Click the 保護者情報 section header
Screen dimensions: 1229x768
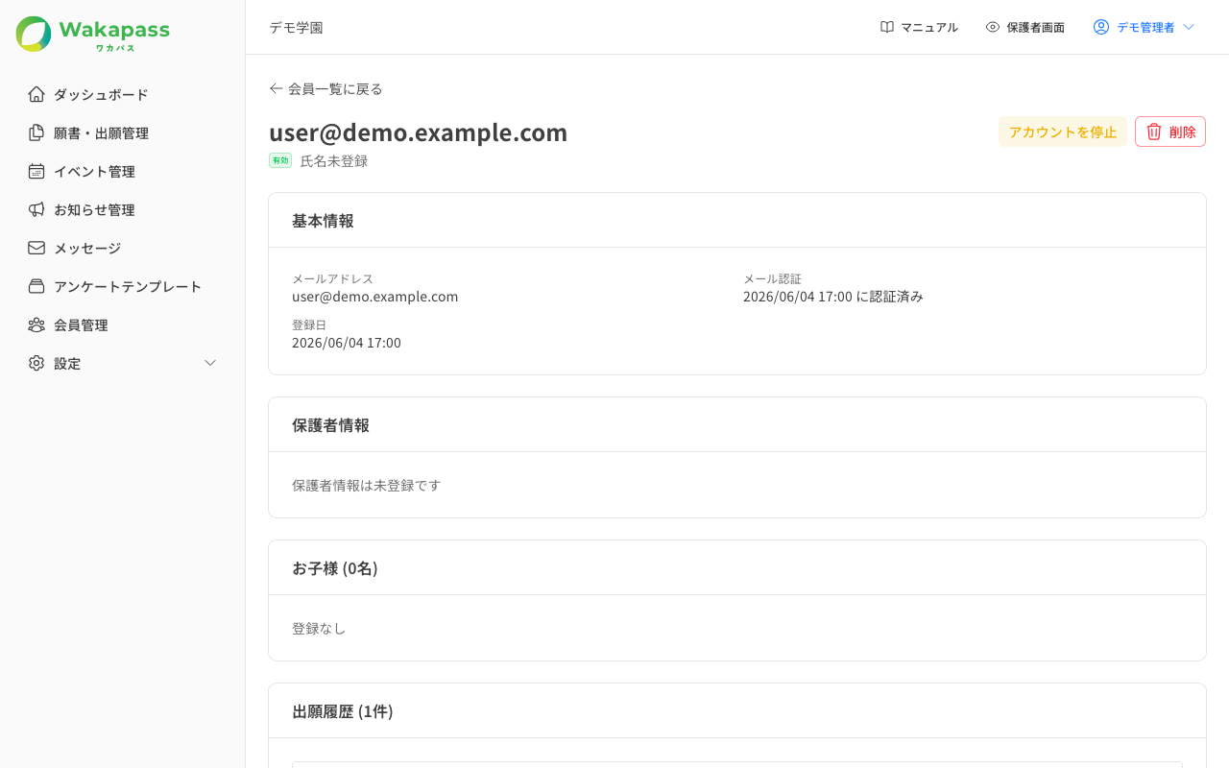point(330,424)
